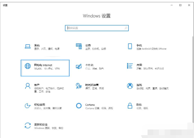Open the 系统 (System) laptop icon
Viewport: 194px width, 138px height.
point(28,47)
